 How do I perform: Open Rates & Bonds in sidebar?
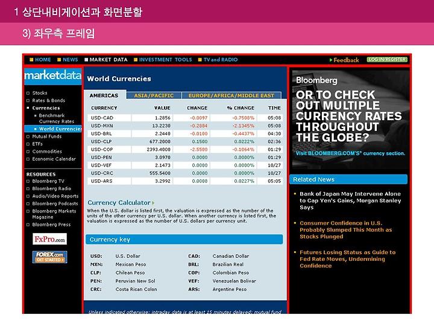tap(48, 100)
